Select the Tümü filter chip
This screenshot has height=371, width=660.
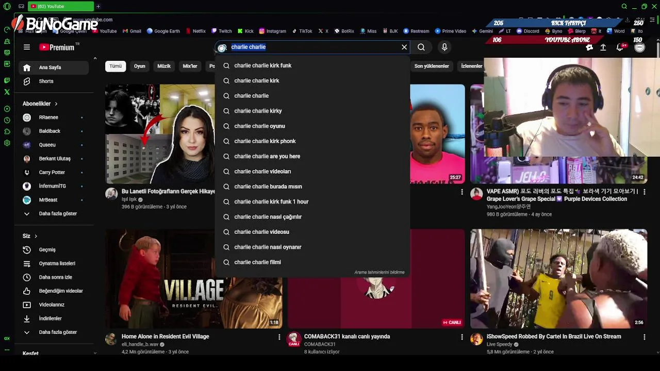click(x=115, y=66)
